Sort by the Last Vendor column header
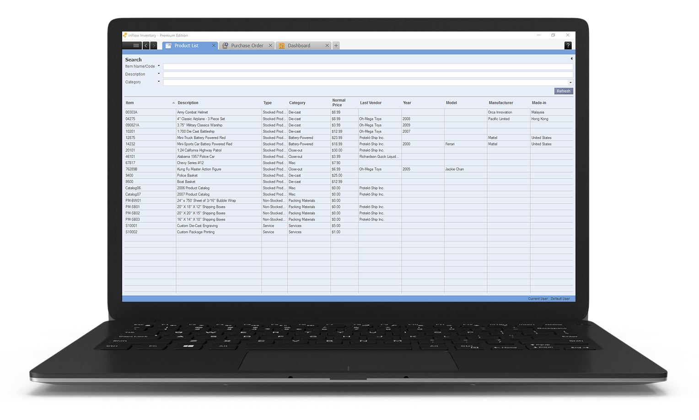699x420 pixels. point(380,103)
